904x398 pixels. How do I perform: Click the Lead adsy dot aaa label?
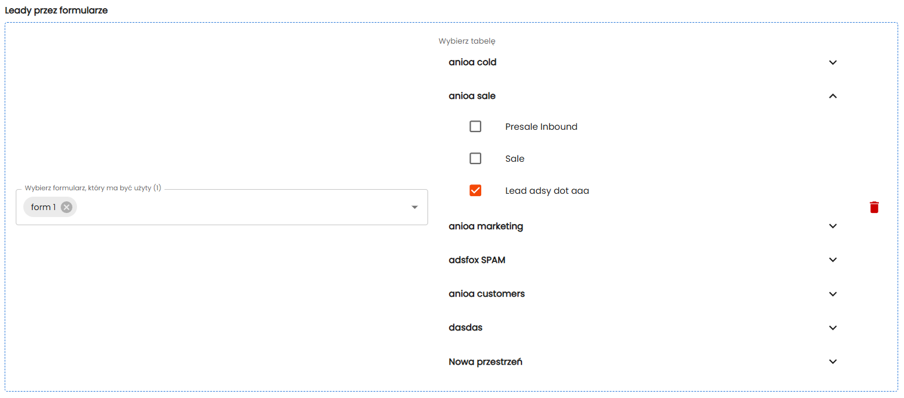click(x=546, y=191)
